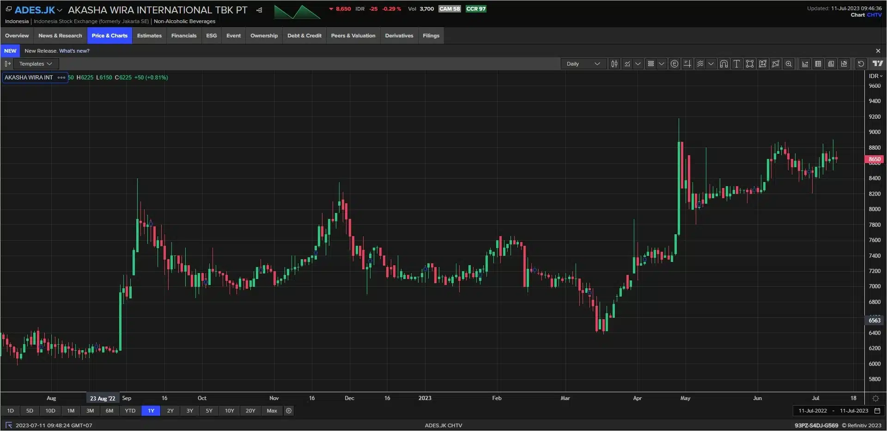The width and height of the screenshot is (887, 431).
Task: Open the Filings tab
Action: 431,36
